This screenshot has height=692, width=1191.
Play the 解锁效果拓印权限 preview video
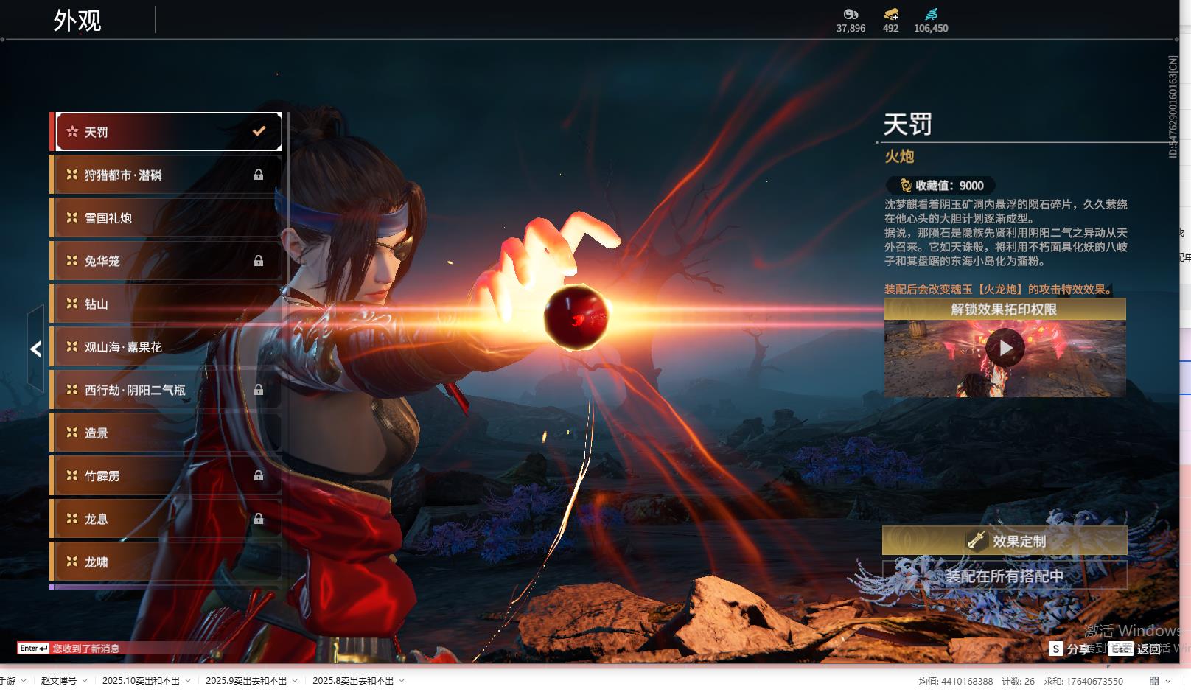(x=1005, y=348)
